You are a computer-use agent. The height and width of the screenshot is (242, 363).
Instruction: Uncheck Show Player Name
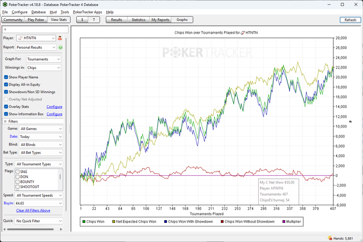pyautogui.click(x=6, y=77)
